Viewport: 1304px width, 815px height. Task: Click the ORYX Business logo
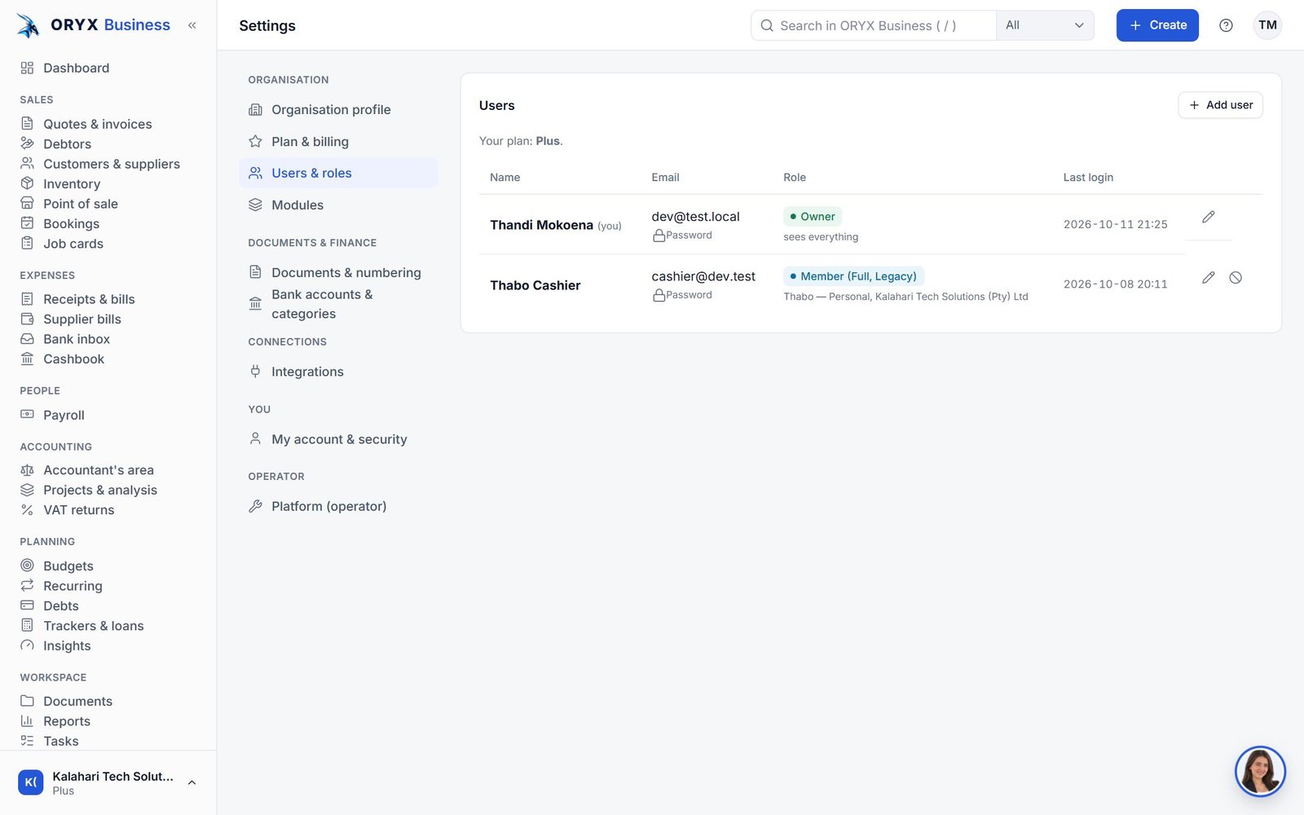pos(94,25)
